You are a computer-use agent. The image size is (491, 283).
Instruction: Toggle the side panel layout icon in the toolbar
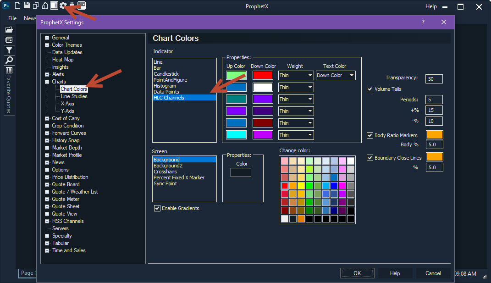[54, 6]
